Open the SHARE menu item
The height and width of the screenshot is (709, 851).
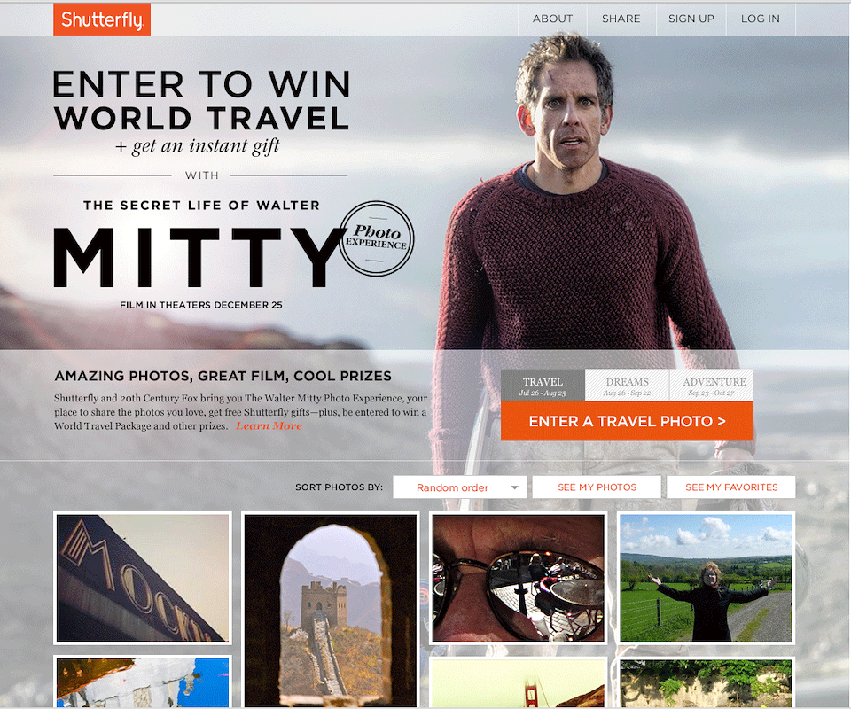click(621, 19)
